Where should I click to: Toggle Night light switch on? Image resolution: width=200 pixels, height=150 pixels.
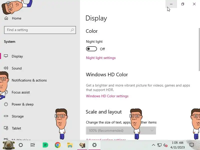tap(91, 49)
